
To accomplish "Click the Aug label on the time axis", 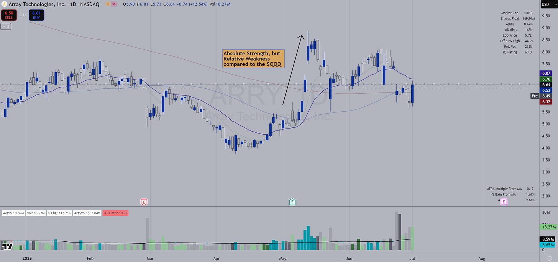I will [x=482, y=258].
